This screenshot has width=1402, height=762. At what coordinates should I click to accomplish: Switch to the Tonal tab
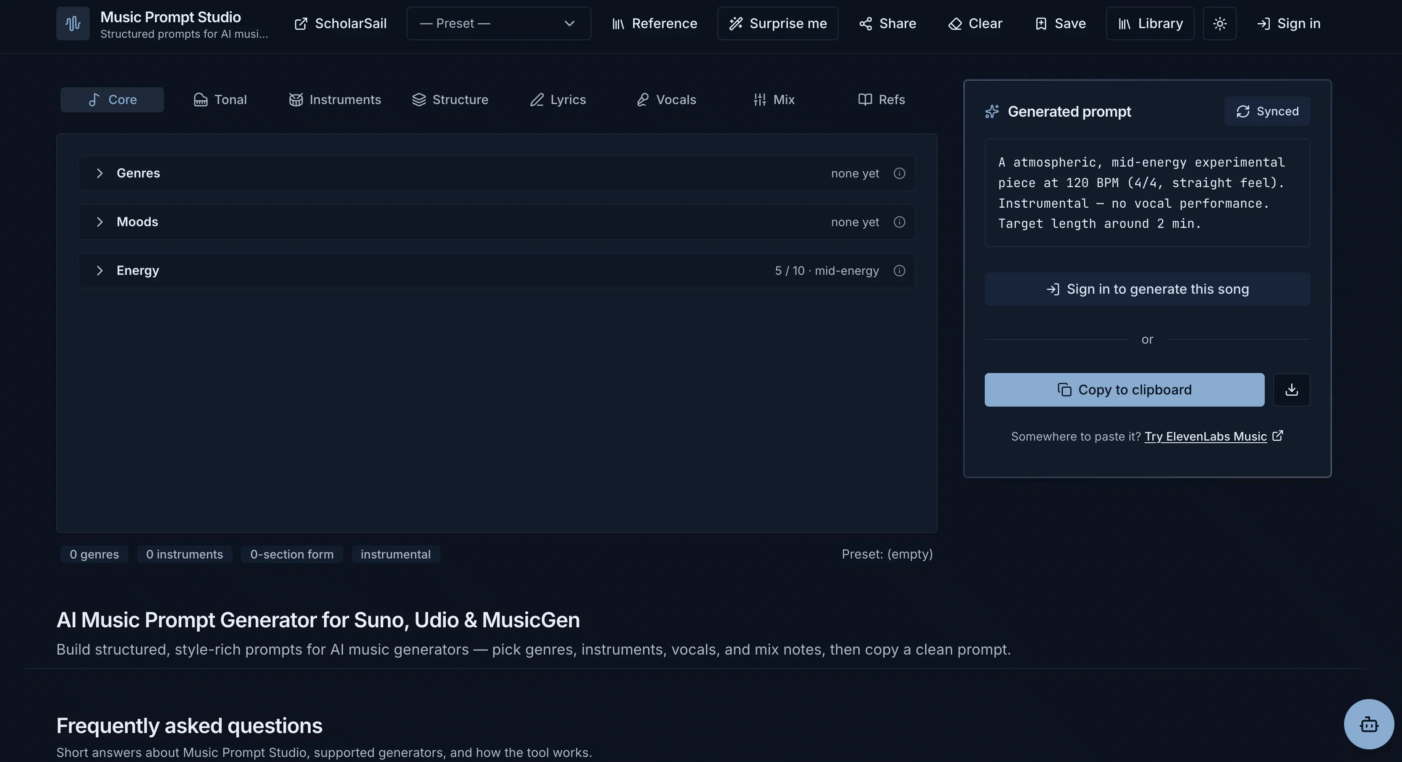(220, 99)
